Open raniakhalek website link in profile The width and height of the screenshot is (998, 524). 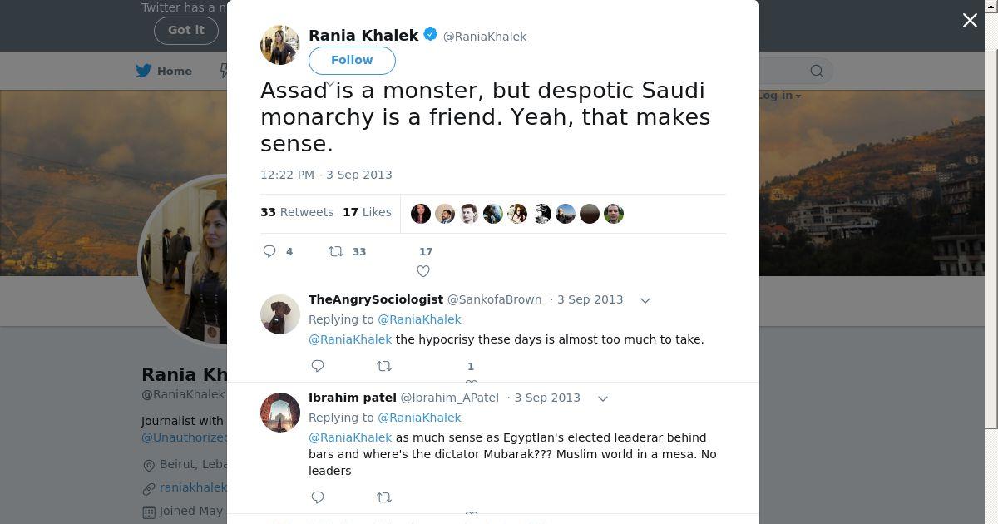(x=193, y=487)
